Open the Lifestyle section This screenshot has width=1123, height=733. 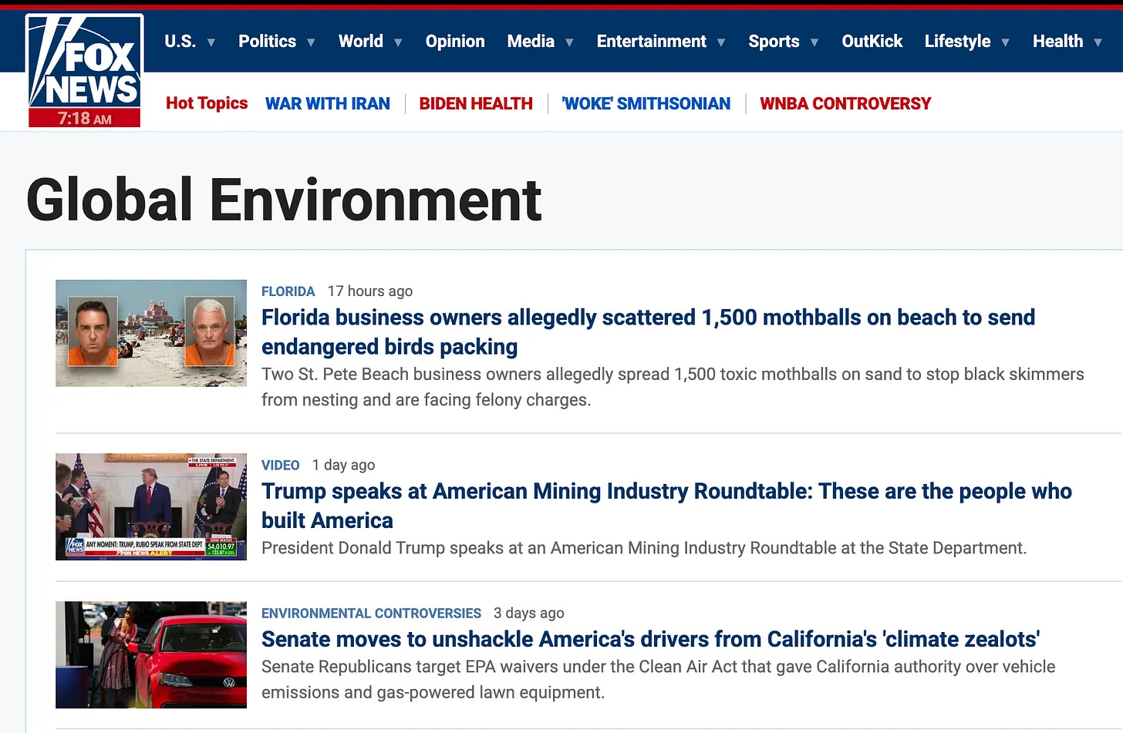[958, 42]
